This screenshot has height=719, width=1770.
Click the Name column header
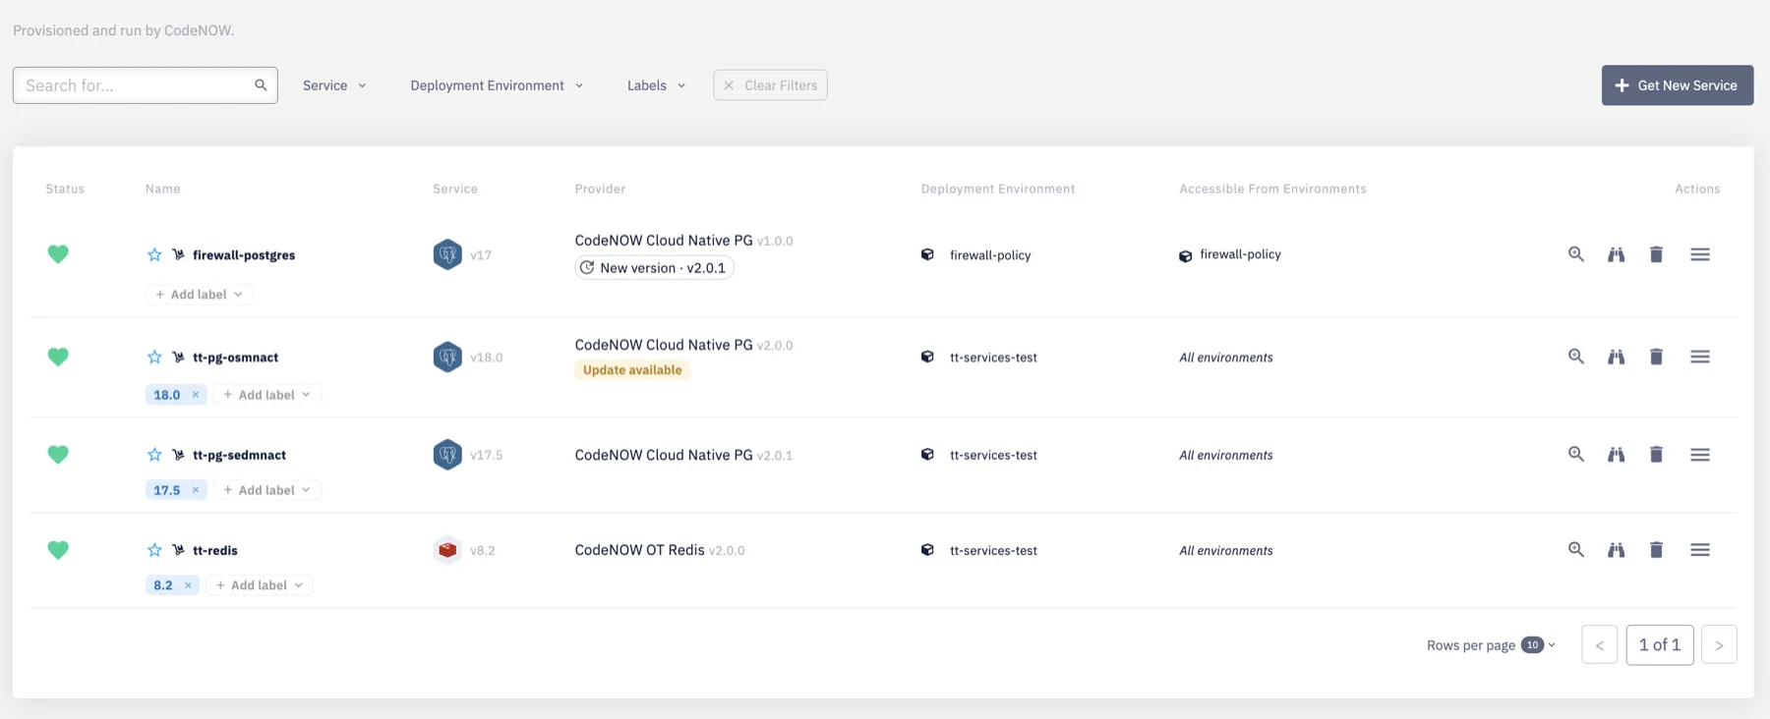(163, 189)
